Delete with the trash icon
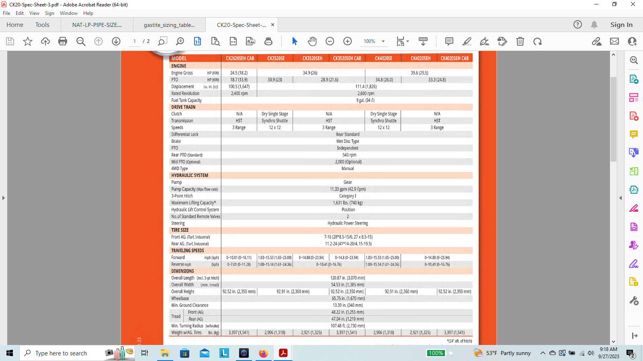 click(520, 41)
